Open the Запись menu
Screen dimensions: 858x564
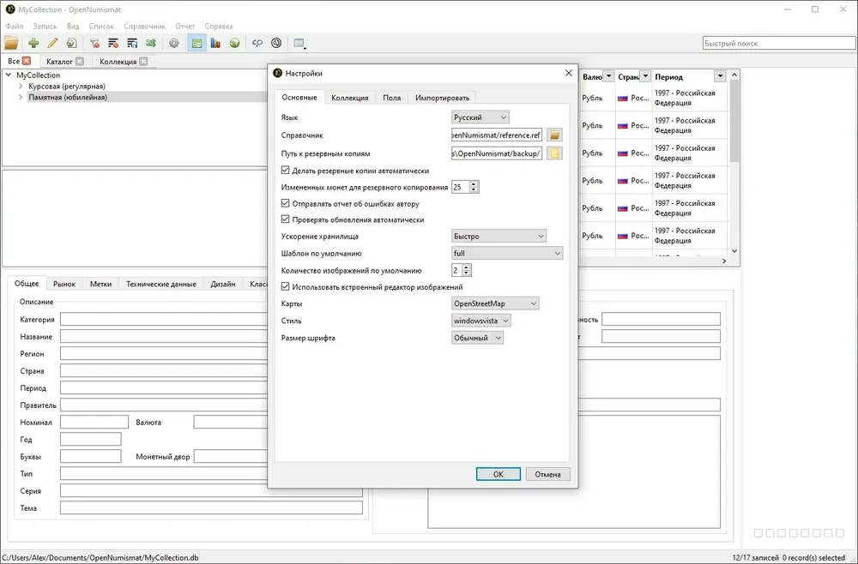point(45,27)
